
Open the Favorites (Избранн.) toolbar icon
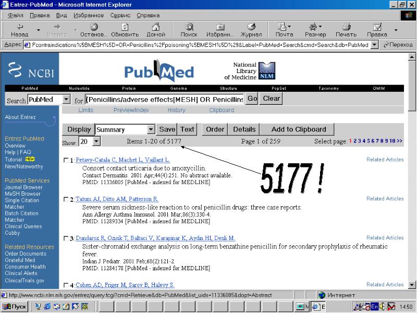coord(220,27)
